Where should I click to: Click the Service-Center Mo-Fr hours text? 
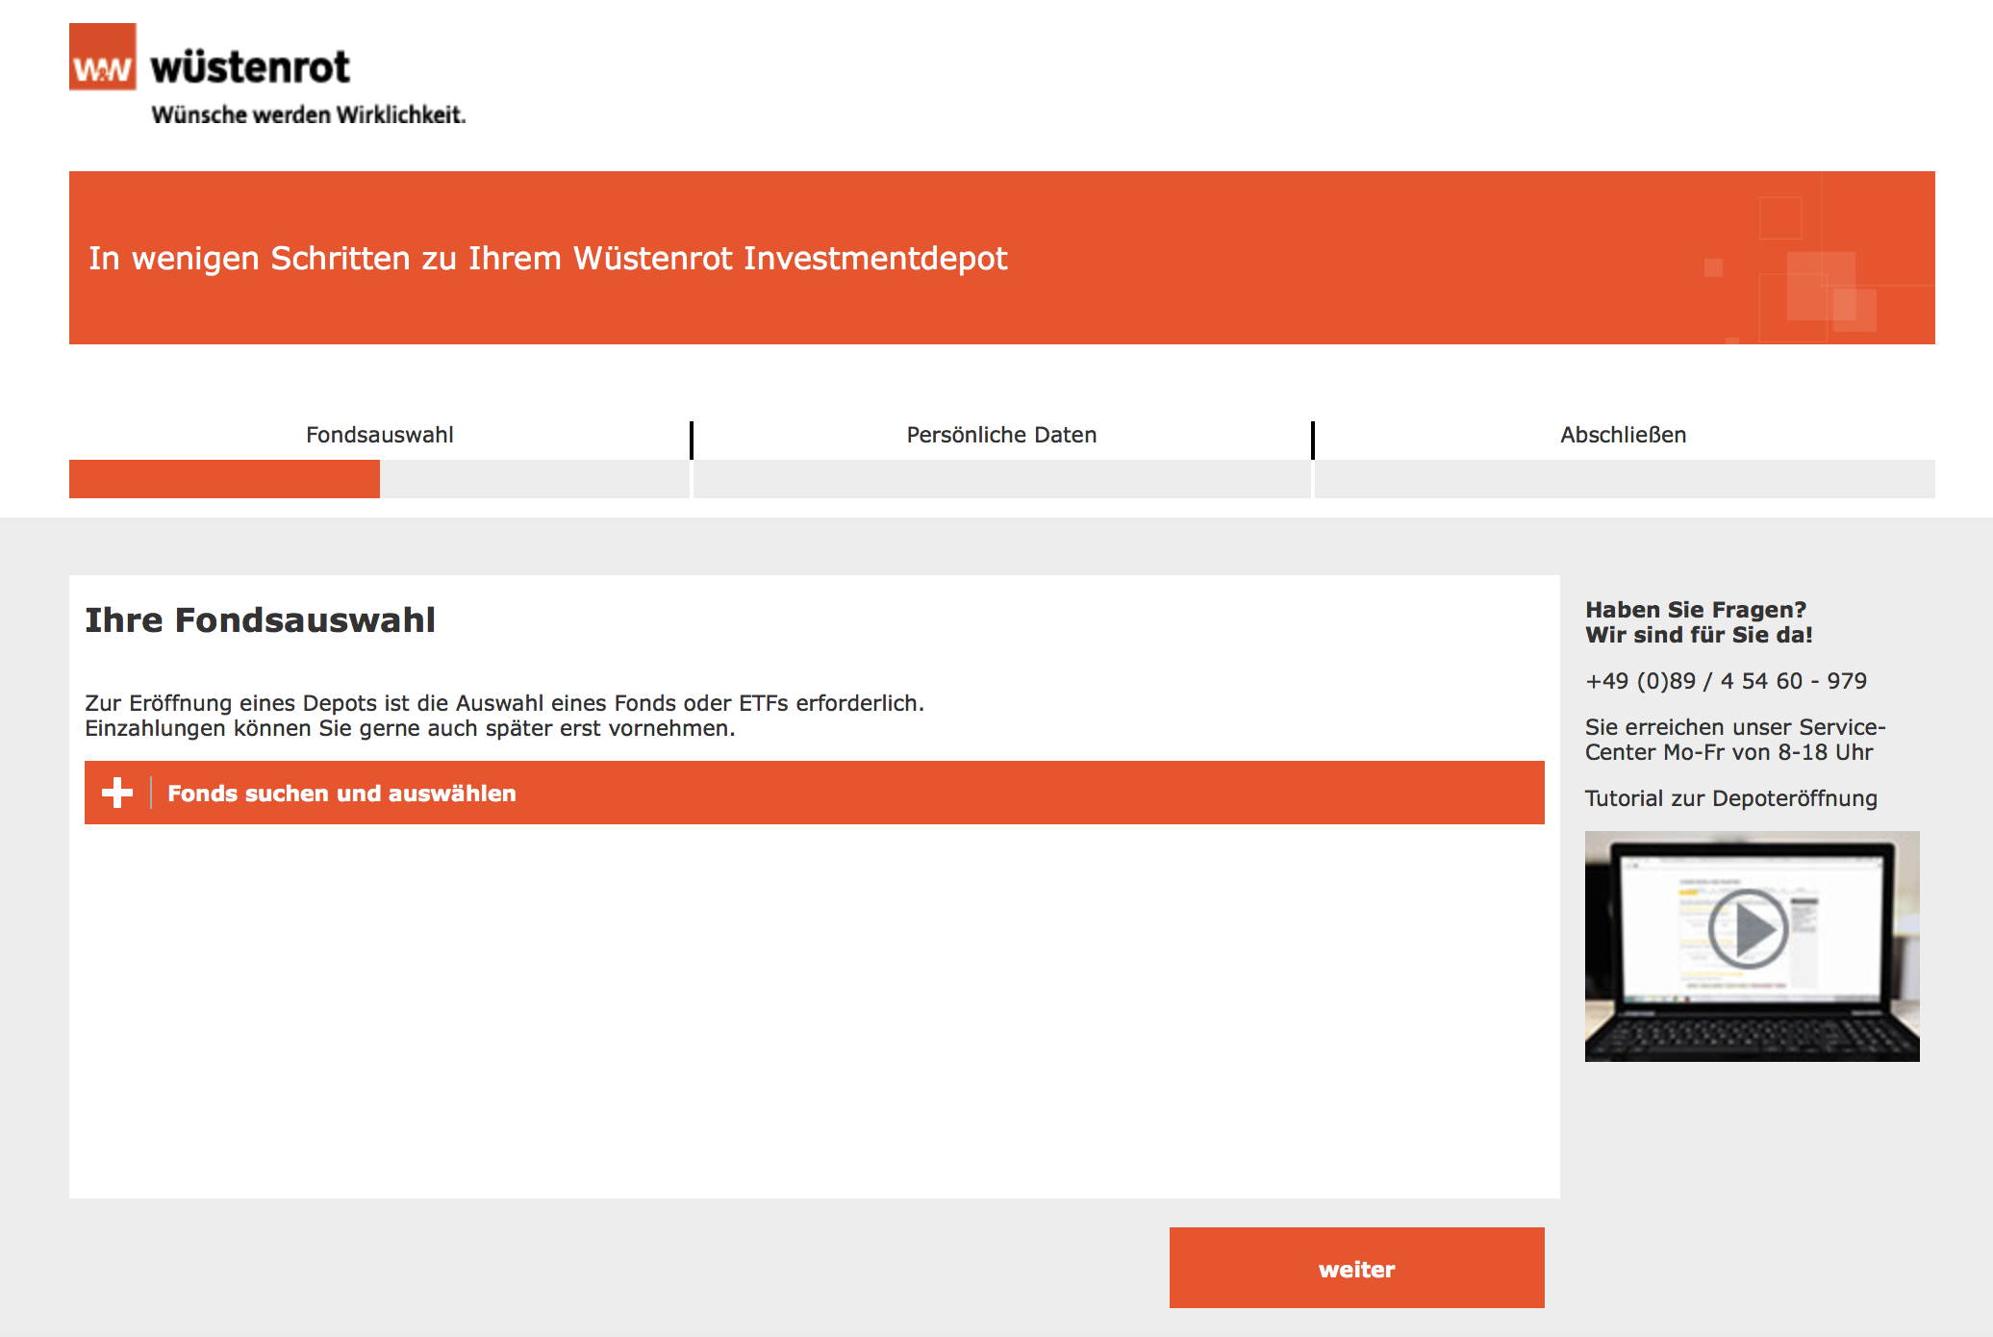pyautogui.click(x=1735, y=740)
